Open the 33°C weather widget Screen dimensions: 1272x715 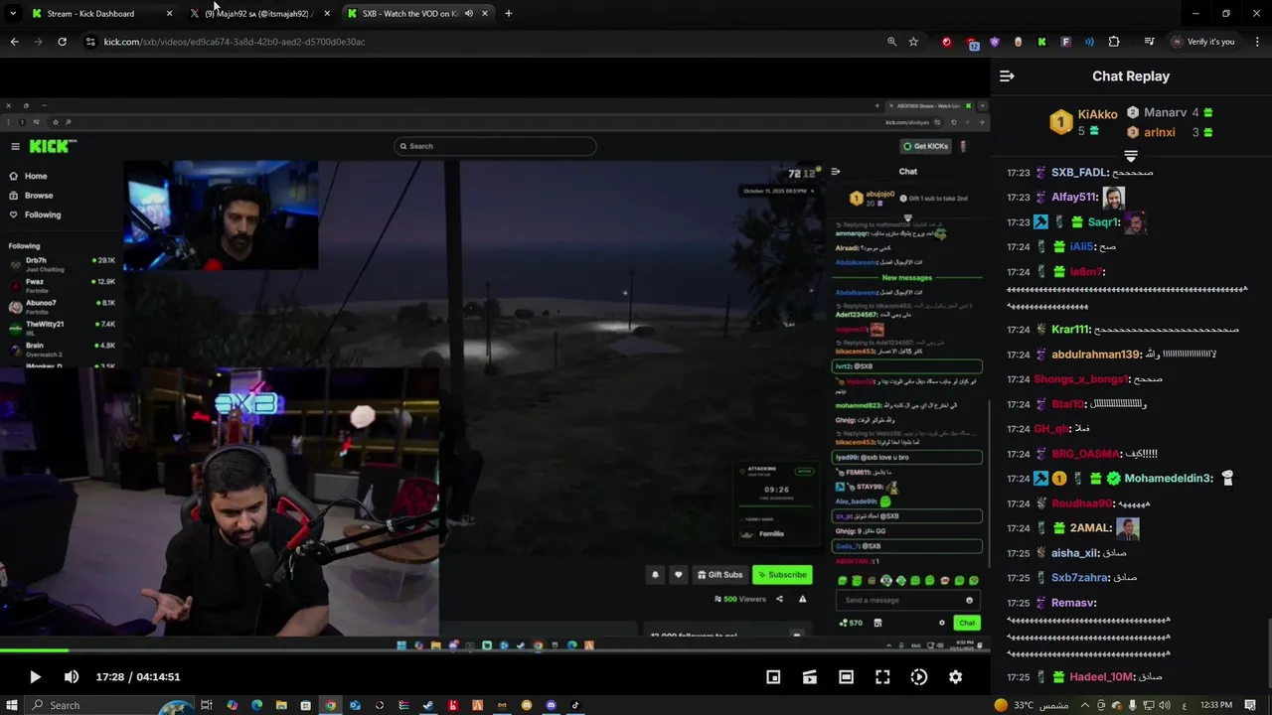coord(1031,705)
